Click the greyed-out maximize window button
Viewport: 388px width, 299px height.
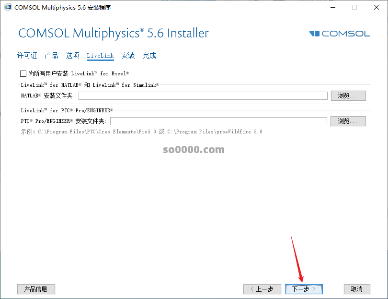click(x=354, y=7)
